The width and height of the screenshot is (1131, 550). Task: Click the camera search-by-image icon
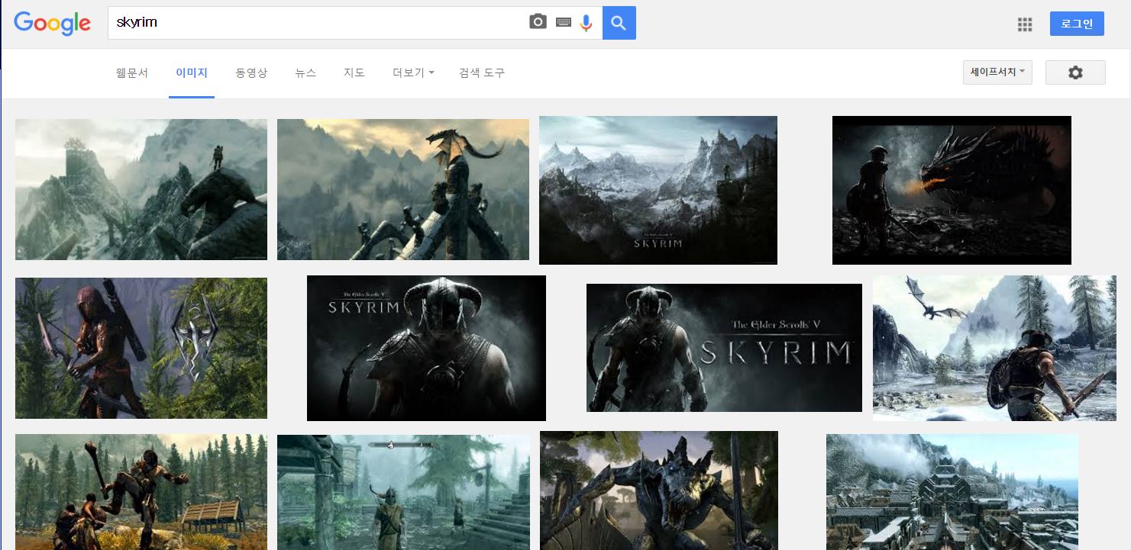(538, 23)
